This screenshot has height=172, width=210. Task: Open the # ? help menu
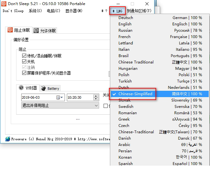[104, 11]
